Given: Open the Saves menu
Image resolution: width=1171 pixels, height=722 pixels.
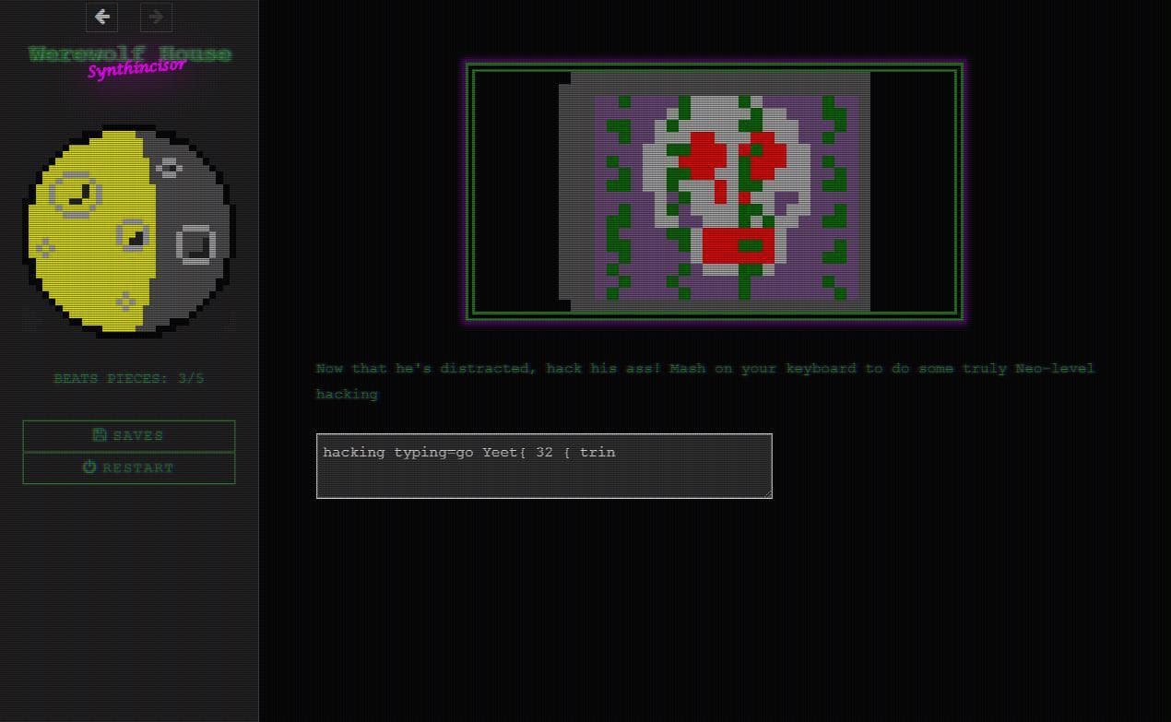Looking at the screenshot, I should tap(129, 435).
